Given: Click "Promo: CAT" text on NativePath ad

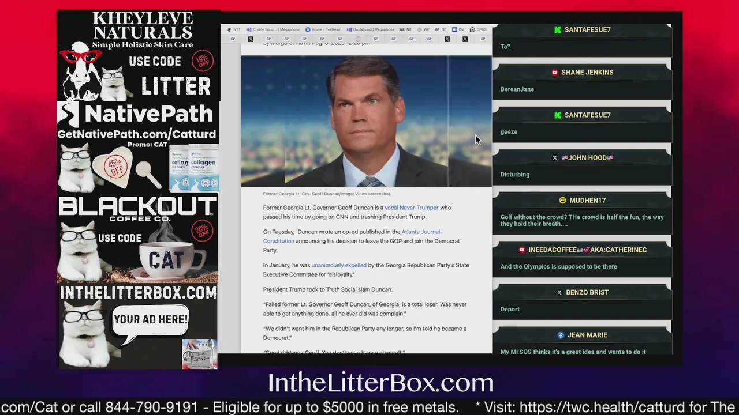Looking at the screenshot, I should click(148, 145).
